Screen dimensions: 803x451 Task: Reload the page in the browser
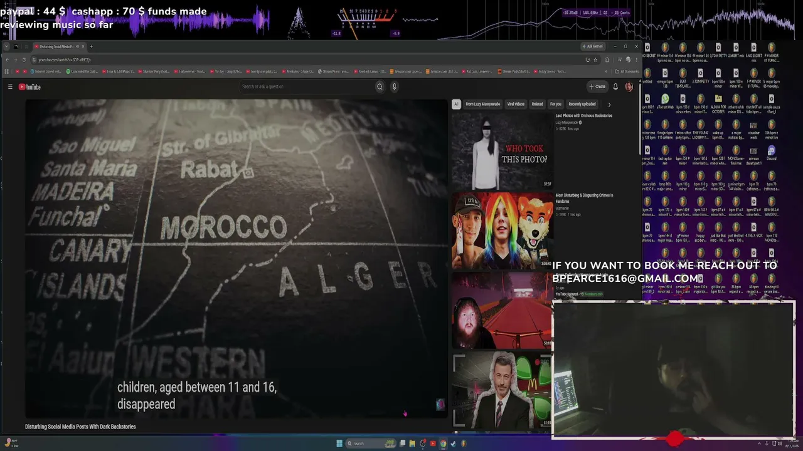click(x=24, y=60)
